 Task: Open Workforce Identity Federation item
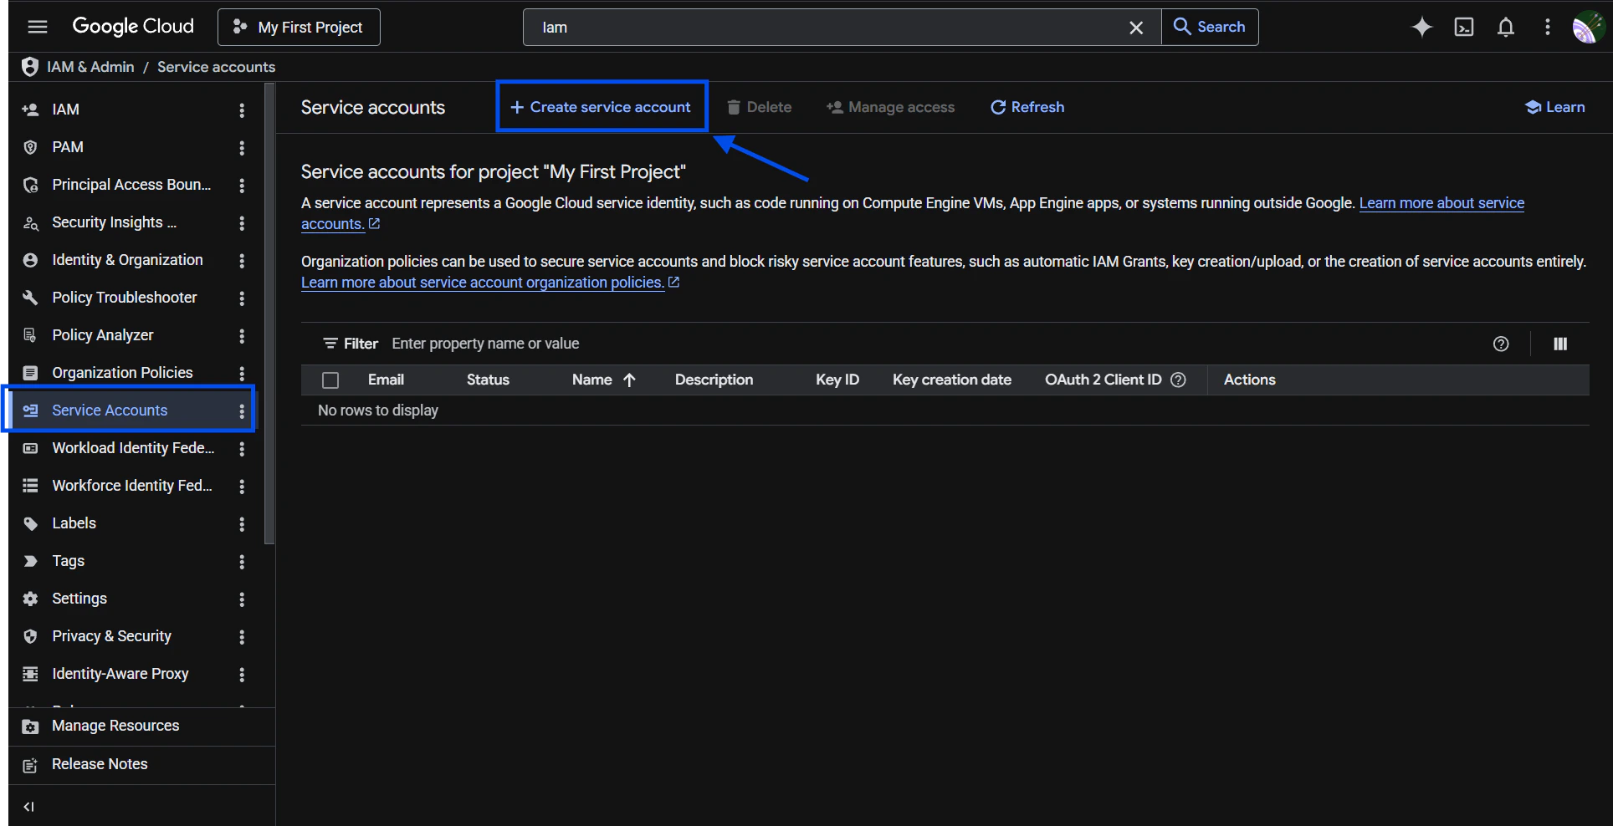134,486
